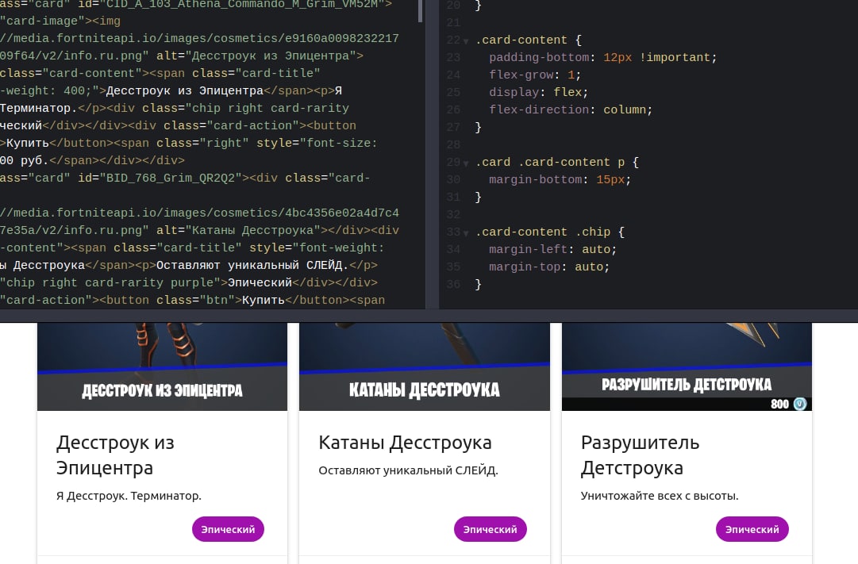The image size is (858, 564).
Task: Click the '.card .card-content p {' selector text
Action: tap(557, 163)
